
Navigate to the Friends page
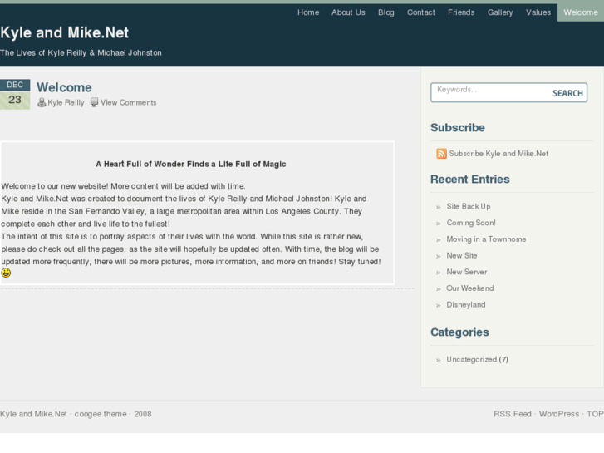(x=461, y=12)
